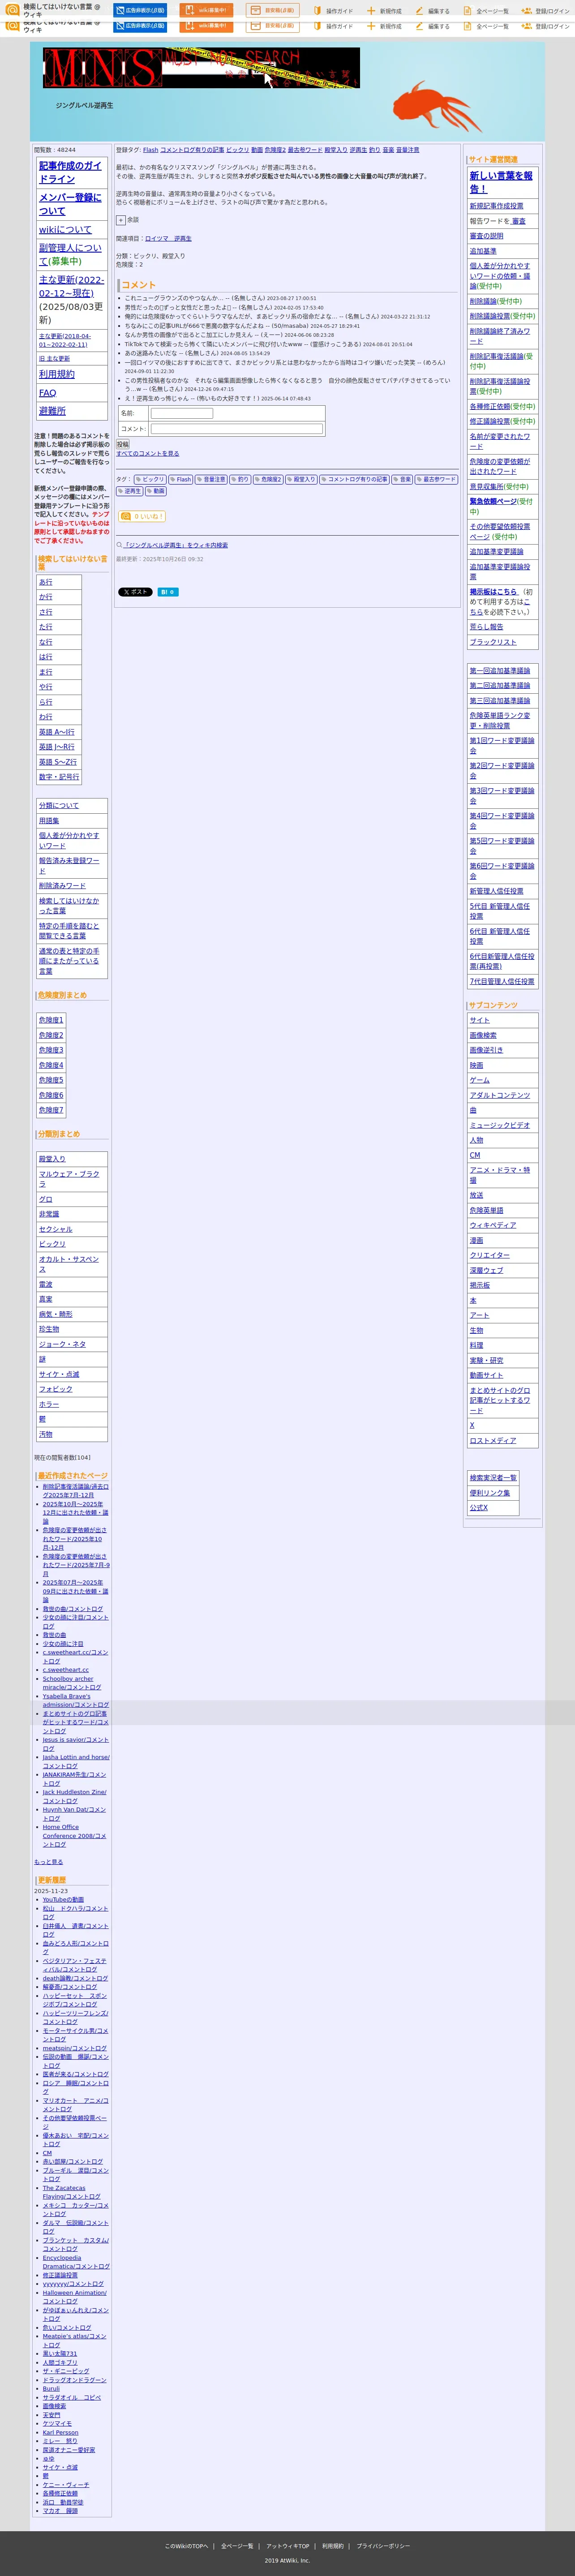
Task: Open 新しい言葉を報告！ in the right sidebar
Action: point(501,182)
